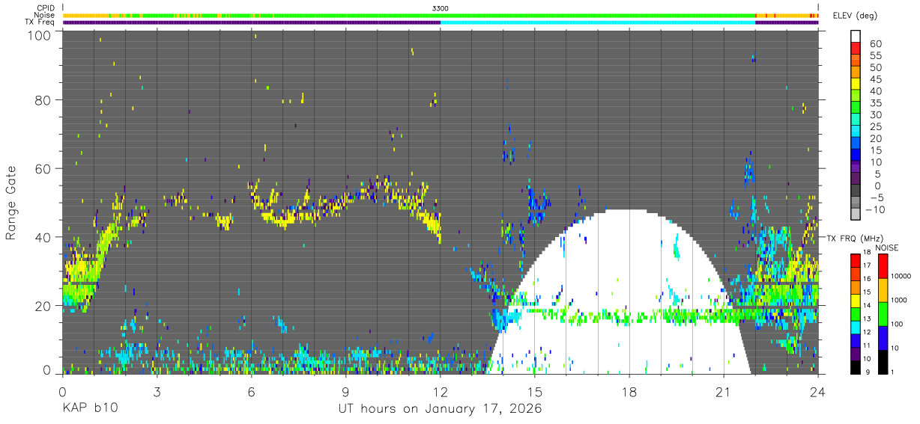Click the NOISE colorbar title
This screenshot has width=920, height=424.
pyautogui.click(x=887, y=248)
